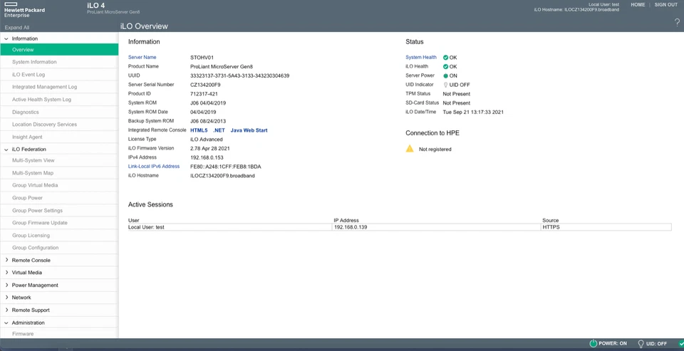Launch Java Web Start console
684x351 pixels.
click(x=249, y=130)
